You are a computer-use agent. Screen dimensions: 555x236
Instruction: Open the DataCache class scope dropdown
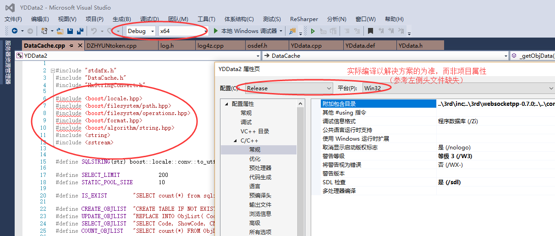click(385, 55)
